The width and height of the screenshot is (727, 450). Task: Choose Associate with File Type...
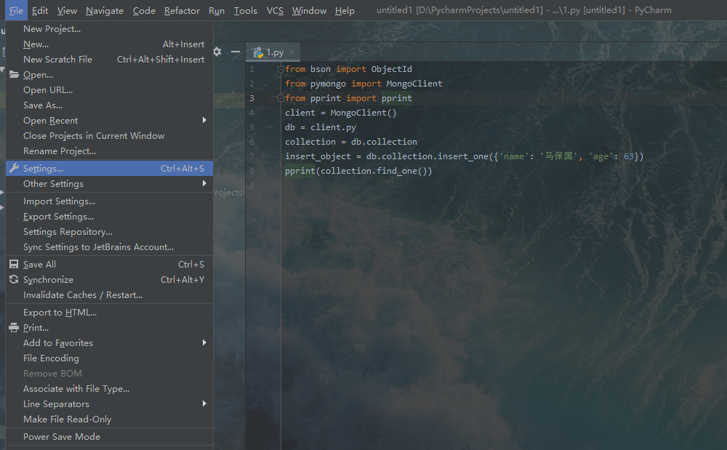point(110,389)
